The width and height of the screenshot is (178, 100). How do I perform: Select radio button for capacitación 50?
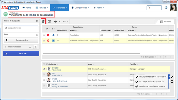tap(44, 41)
